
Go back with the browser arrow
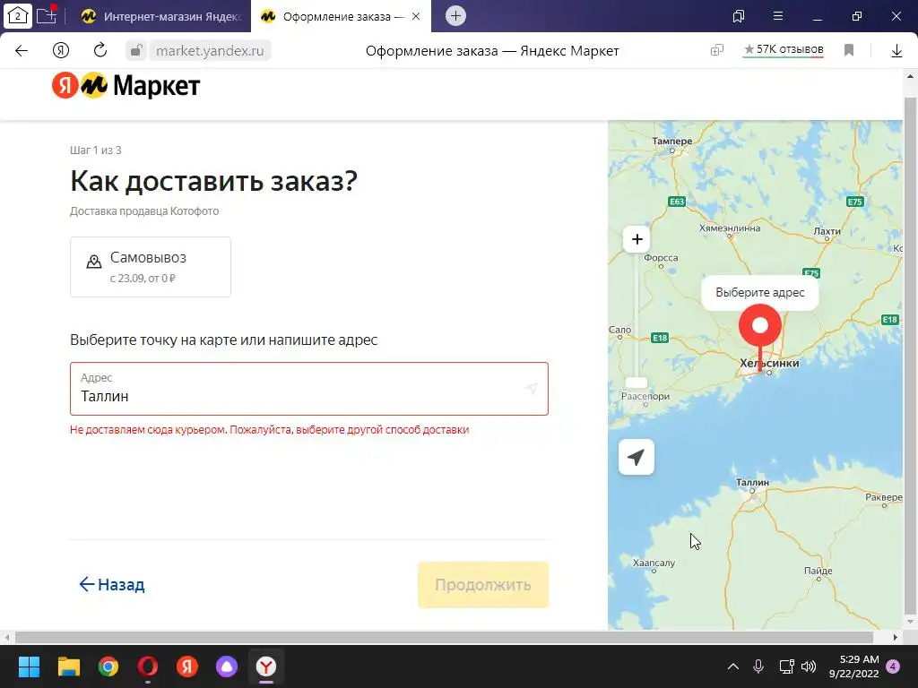pos(22,50)
